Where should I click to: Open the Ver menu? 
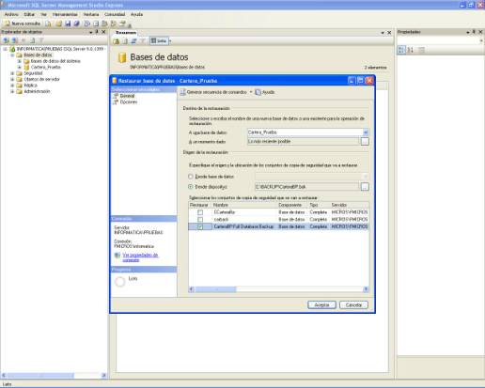[43, 14]
